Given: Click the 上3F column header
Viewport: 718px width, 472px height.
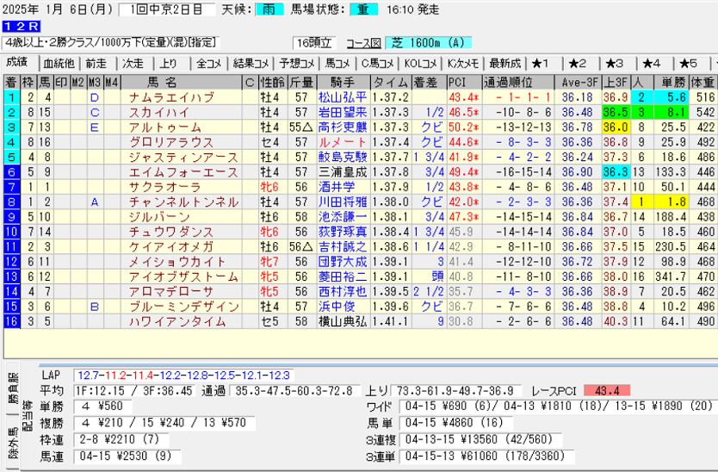Looking at the screenshot, I should (613, 83).
